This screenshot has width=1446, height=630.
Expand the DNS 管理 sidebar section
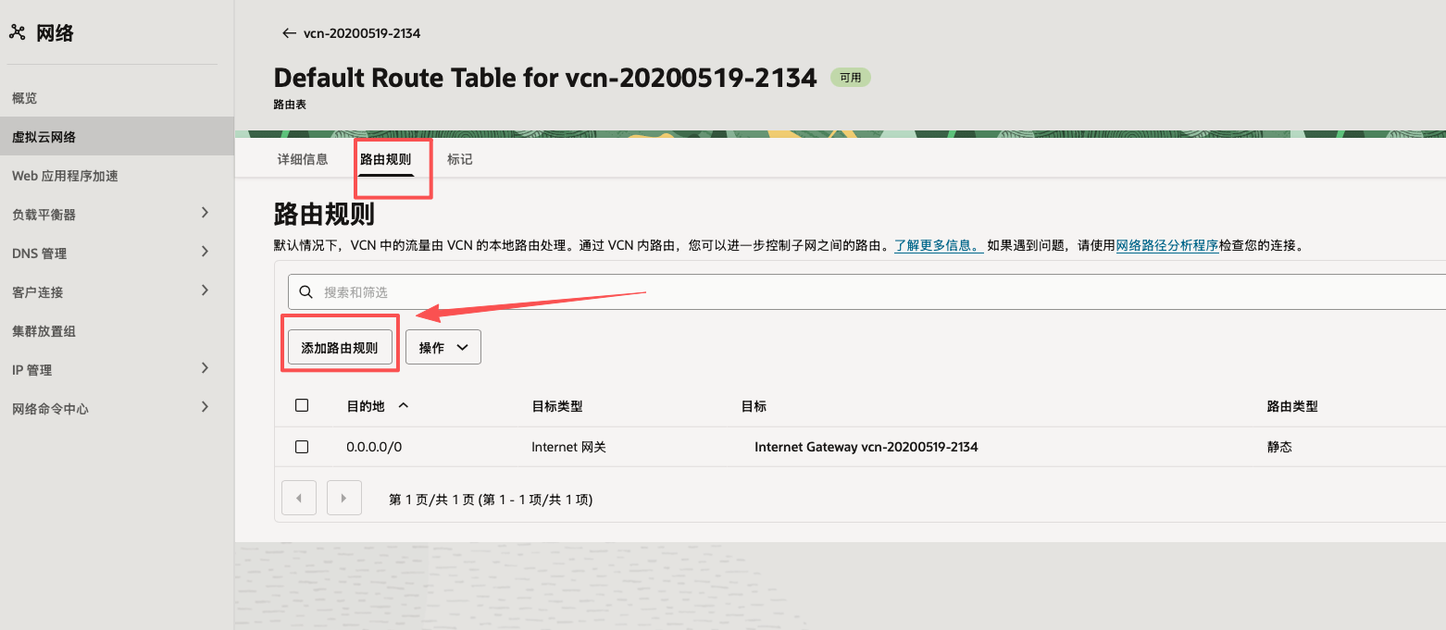206,253
